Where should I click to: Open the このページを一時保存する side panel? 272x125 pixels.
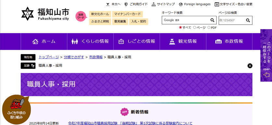click(x=266, y=55)
